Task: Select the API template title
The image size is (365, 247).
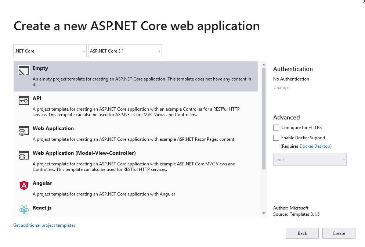Action: [x=37, y=98]
